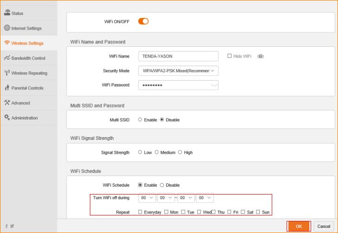Toggle the WiFi ON/OFF switch
Image resolution: width=338 pixels, height=233 pixels.
point(143,21)
